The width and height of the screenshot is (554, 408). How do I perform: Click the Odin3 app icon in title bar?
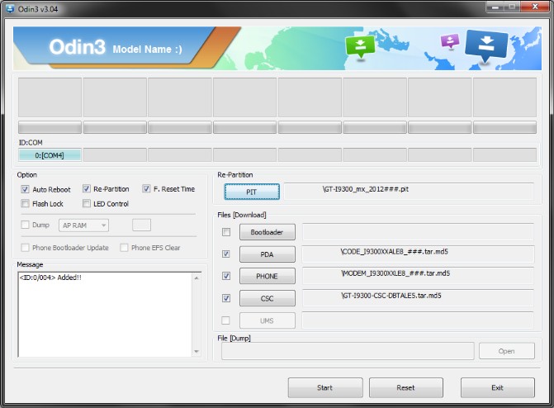8,8
